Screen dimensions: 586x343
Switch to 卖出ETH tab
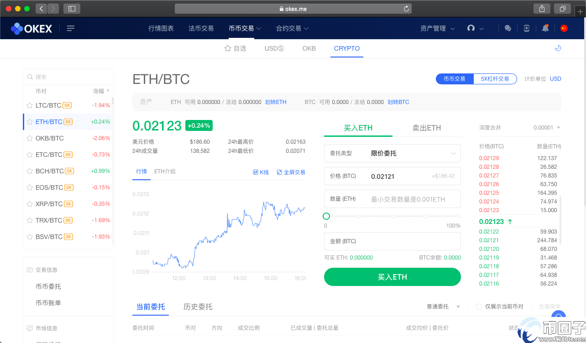coord(427,128)
